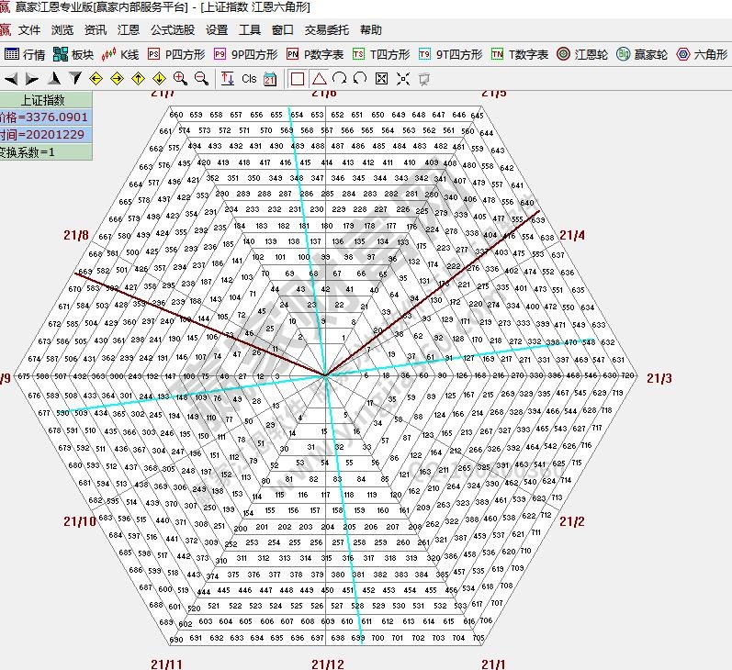Screen dimensions: 732x670
Task: Click the Cls clear button
Action: coord(249,79)
